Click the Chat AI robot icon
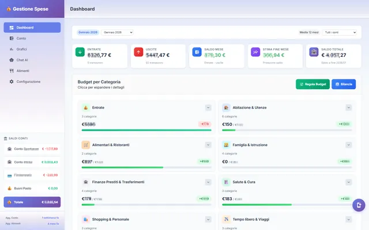Image resolution: width=369 pixels, height=230 pixels. [x=12, y=60]
